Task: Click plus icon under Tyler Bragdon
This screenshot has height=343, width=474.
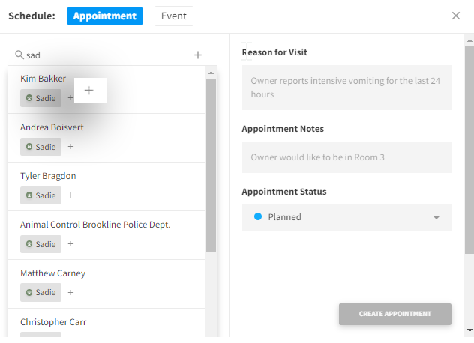Action: [71, 195]
